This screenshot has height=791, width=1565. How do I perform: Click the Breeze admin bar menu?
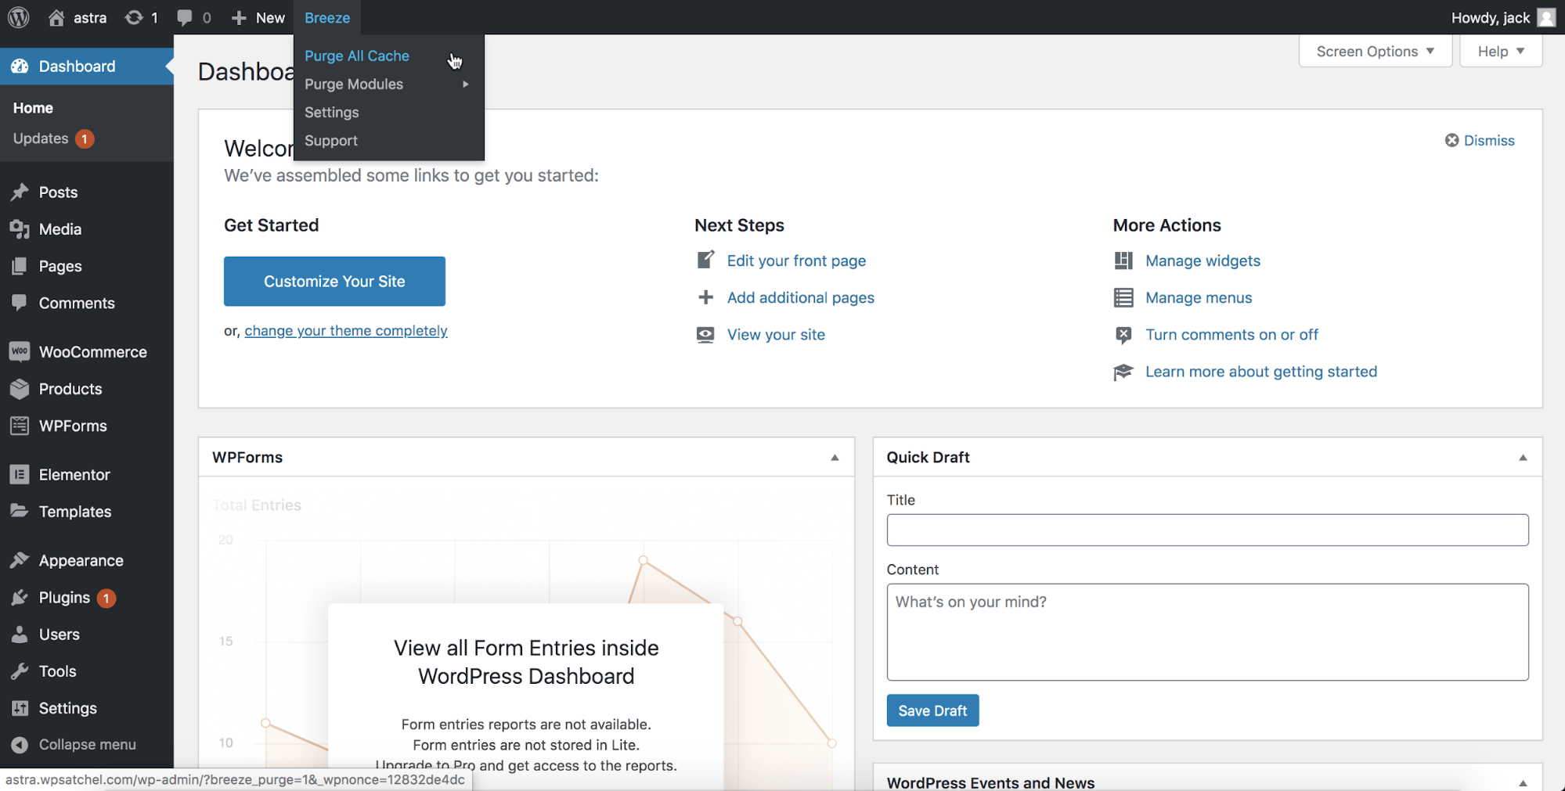pos(327,17)
